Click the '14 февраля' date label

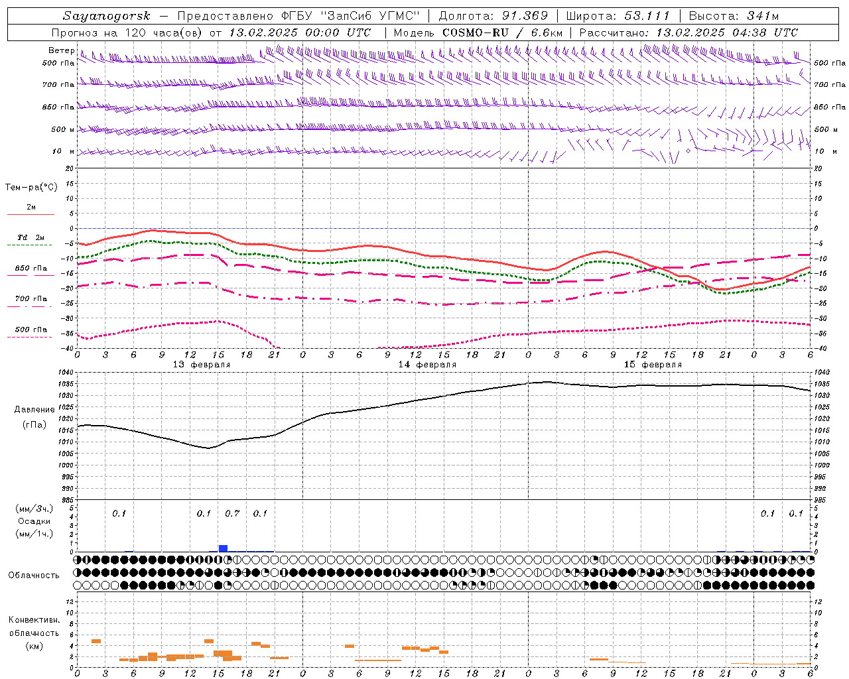click(x=427, y=365)
